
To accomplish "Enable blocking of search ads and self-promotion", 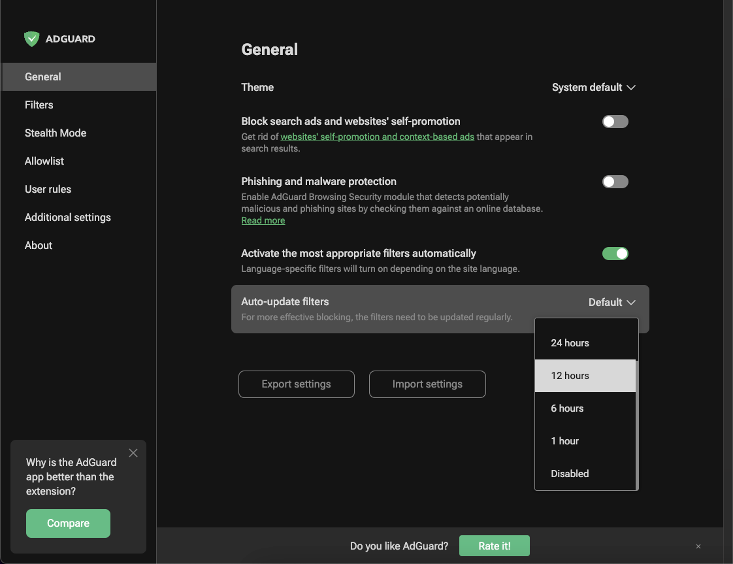I will click(615, 121).
